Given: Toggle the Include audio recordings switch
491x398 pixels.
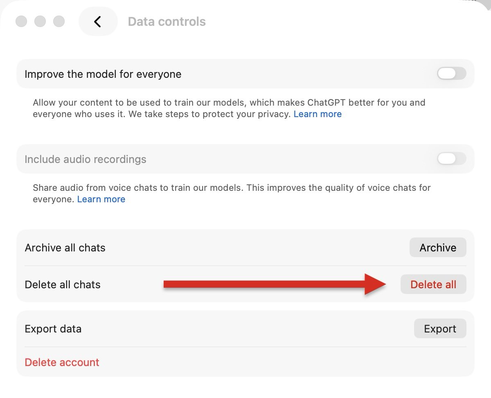Looking at the screenshot, I should coord(451,159).
